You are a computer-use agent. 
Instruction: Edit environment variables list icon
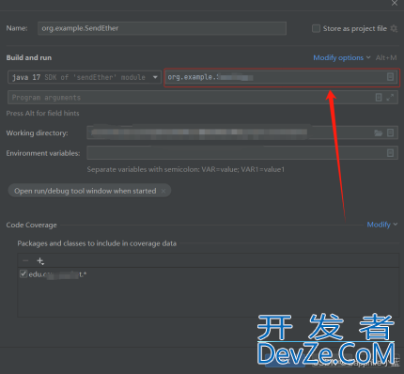pyautogui.click(x=390, y=153)
